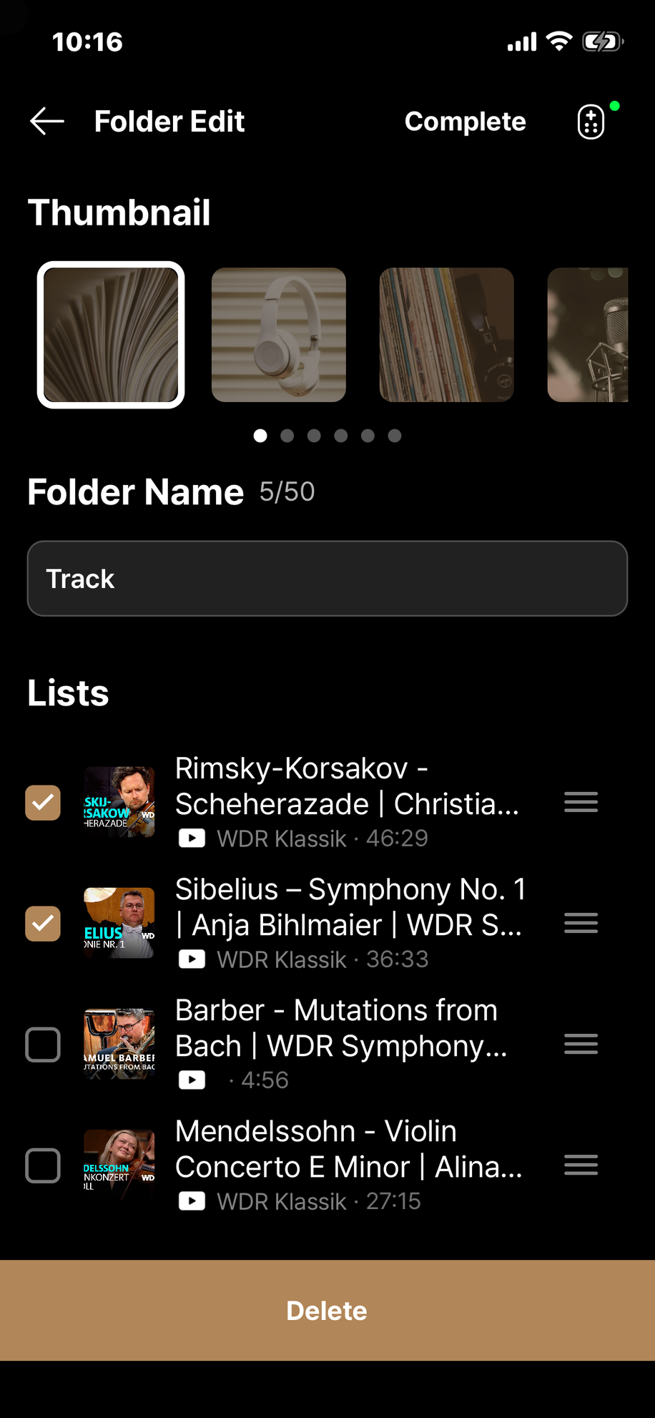Tap the back arrow icon

(x=47, y=122)
